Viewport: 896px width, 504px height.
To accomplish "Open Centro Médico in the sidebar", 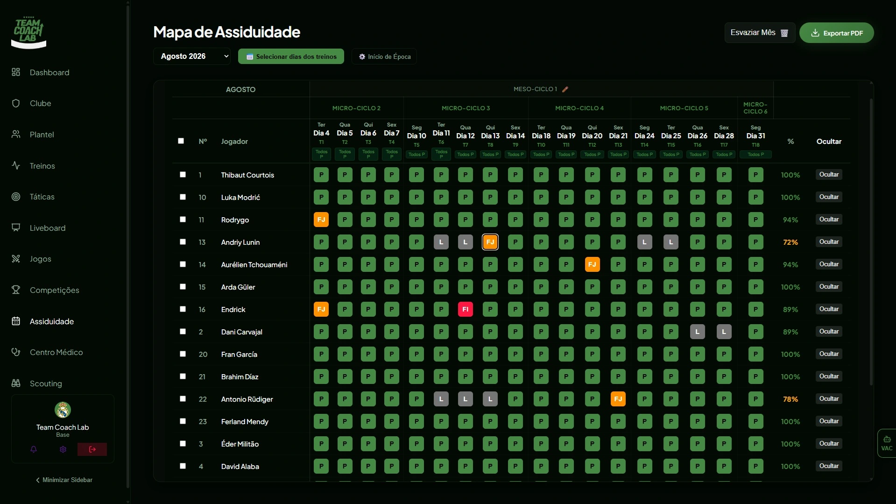I will tap(56, 352).
